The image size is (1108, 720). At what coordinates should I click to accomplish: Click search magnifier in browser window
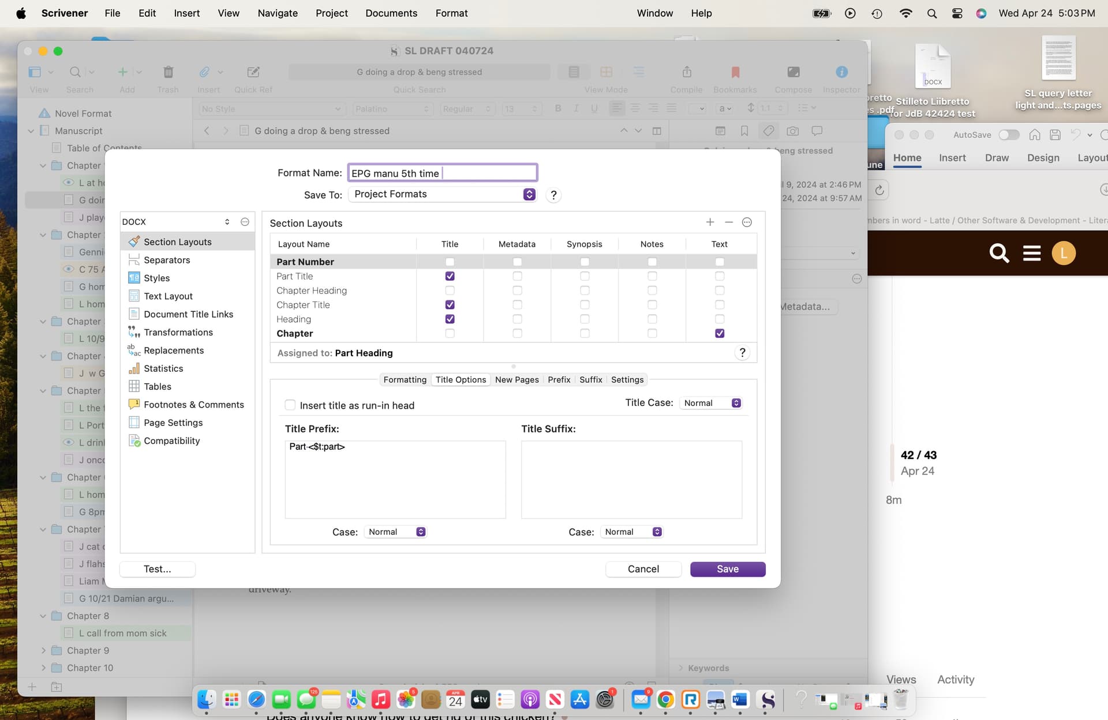point(999,253)
